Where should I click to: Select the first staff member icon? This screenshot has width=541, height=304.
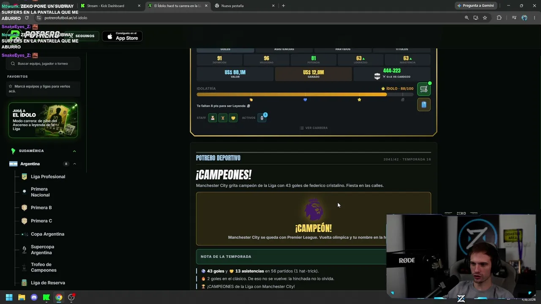[213, 118]
